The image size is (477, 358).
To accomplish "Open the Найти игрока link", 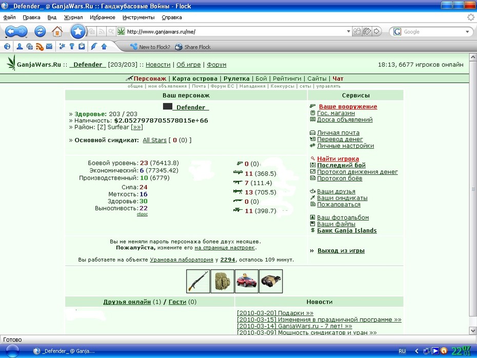I will pos(338,158).
